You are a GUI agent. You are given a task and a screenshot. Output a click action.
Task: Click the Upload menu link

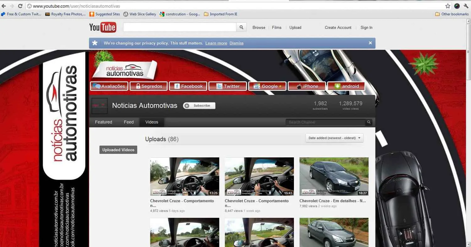click(x=295, y=28)
